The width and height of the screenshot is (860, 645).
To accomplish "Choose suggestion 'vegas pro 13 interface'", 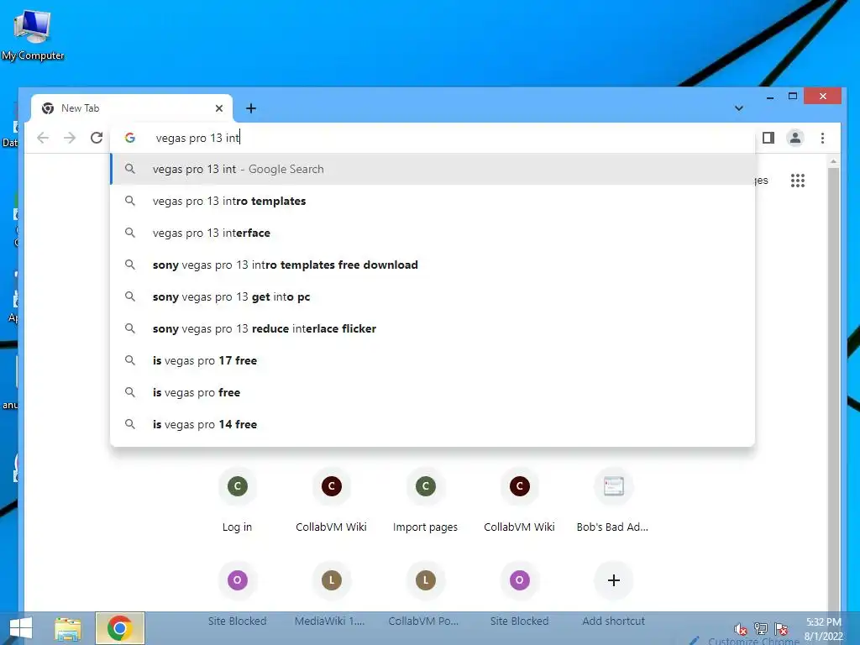I will pos(433,233).
